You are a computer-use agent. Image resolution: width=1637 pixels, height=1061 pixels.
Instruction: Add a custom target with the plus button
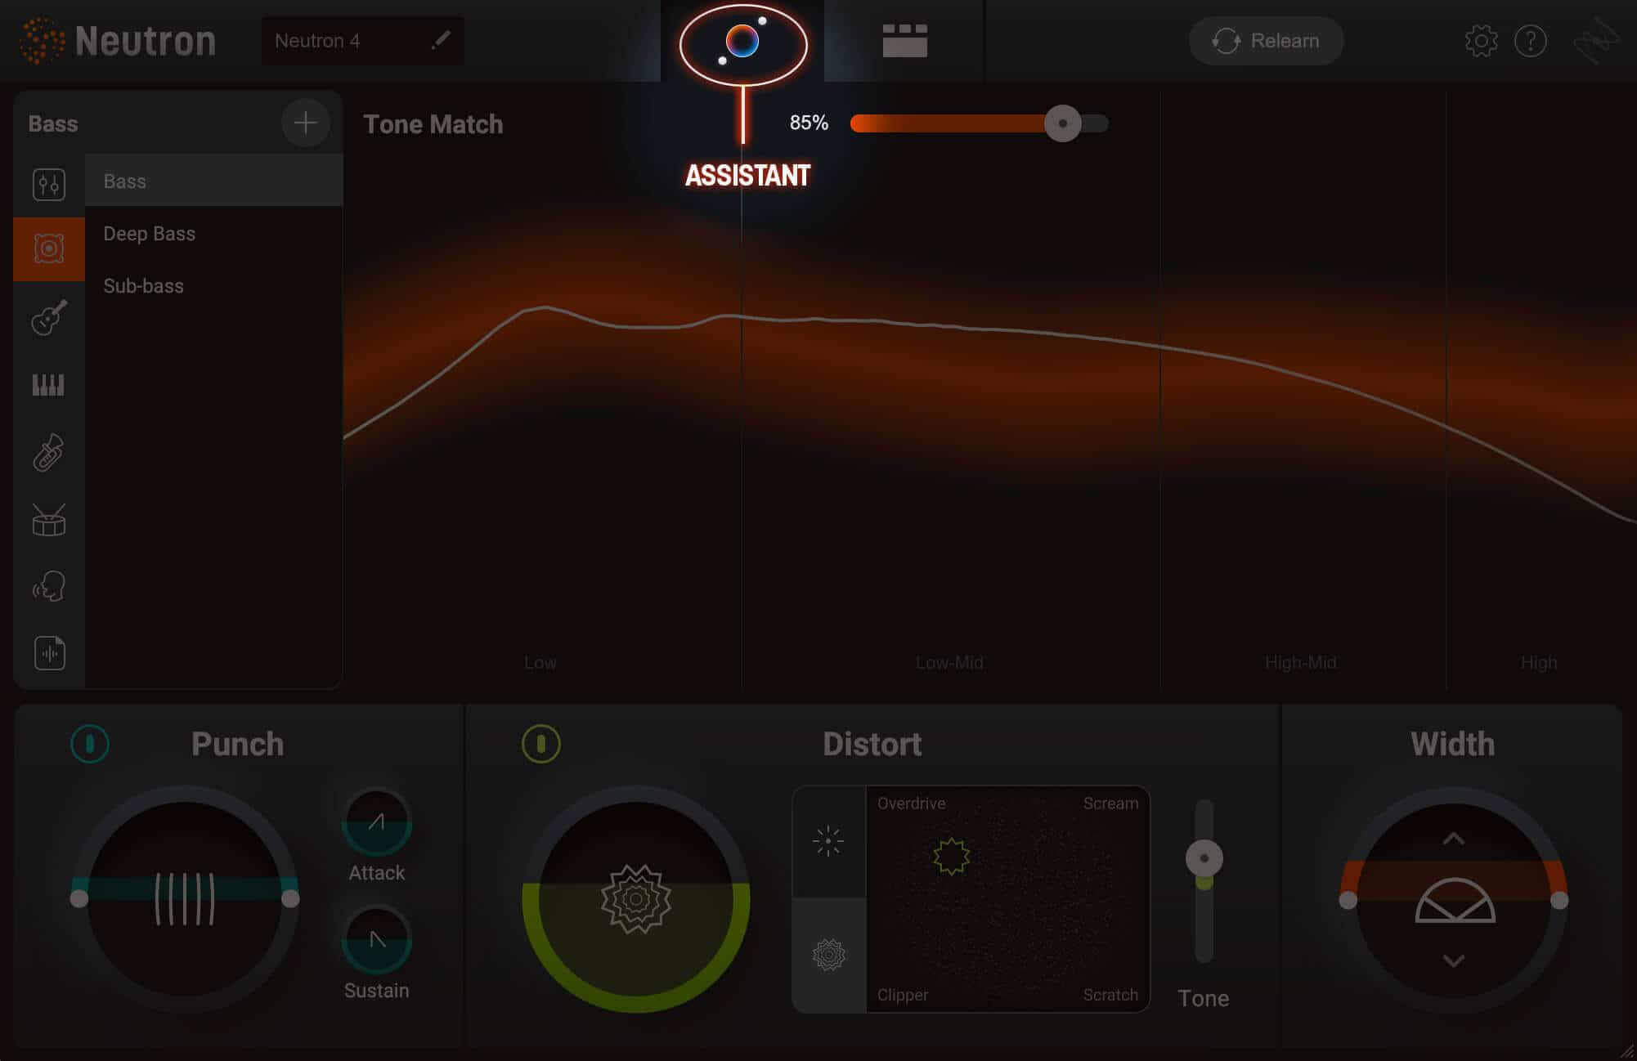305,123
